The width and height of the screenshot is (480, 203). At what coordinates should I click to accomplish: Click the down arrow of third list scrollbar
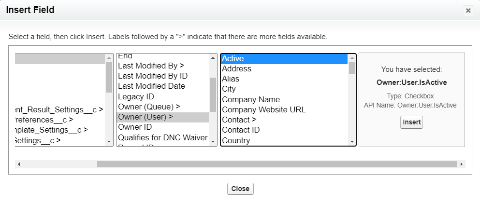(x=352, y=142)
